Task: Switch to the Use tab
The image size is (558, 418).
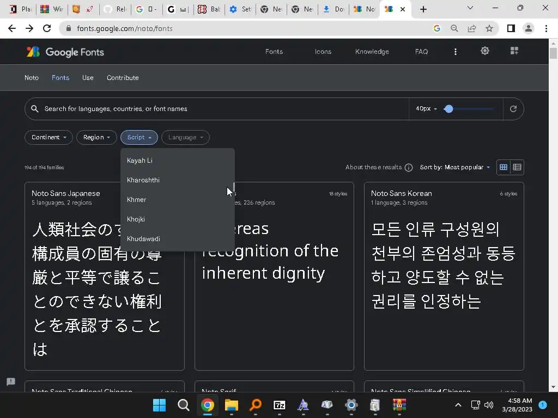Action: (88, 78)
